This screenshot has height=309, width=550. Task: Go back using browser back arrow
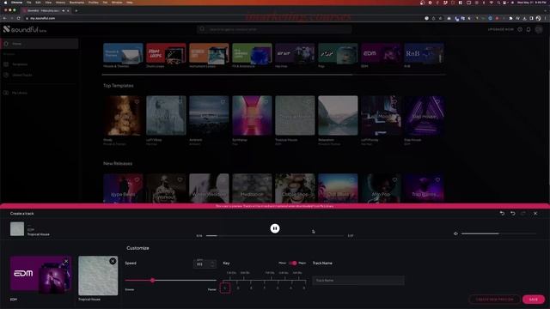click(4, 18)
